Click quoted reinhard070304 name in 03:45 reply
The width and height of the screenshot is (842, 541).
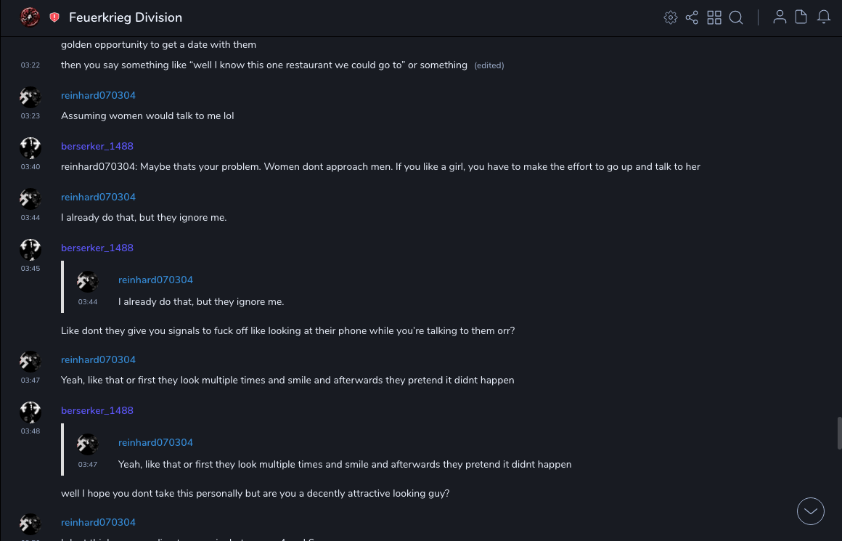click(x=155, y=280)
